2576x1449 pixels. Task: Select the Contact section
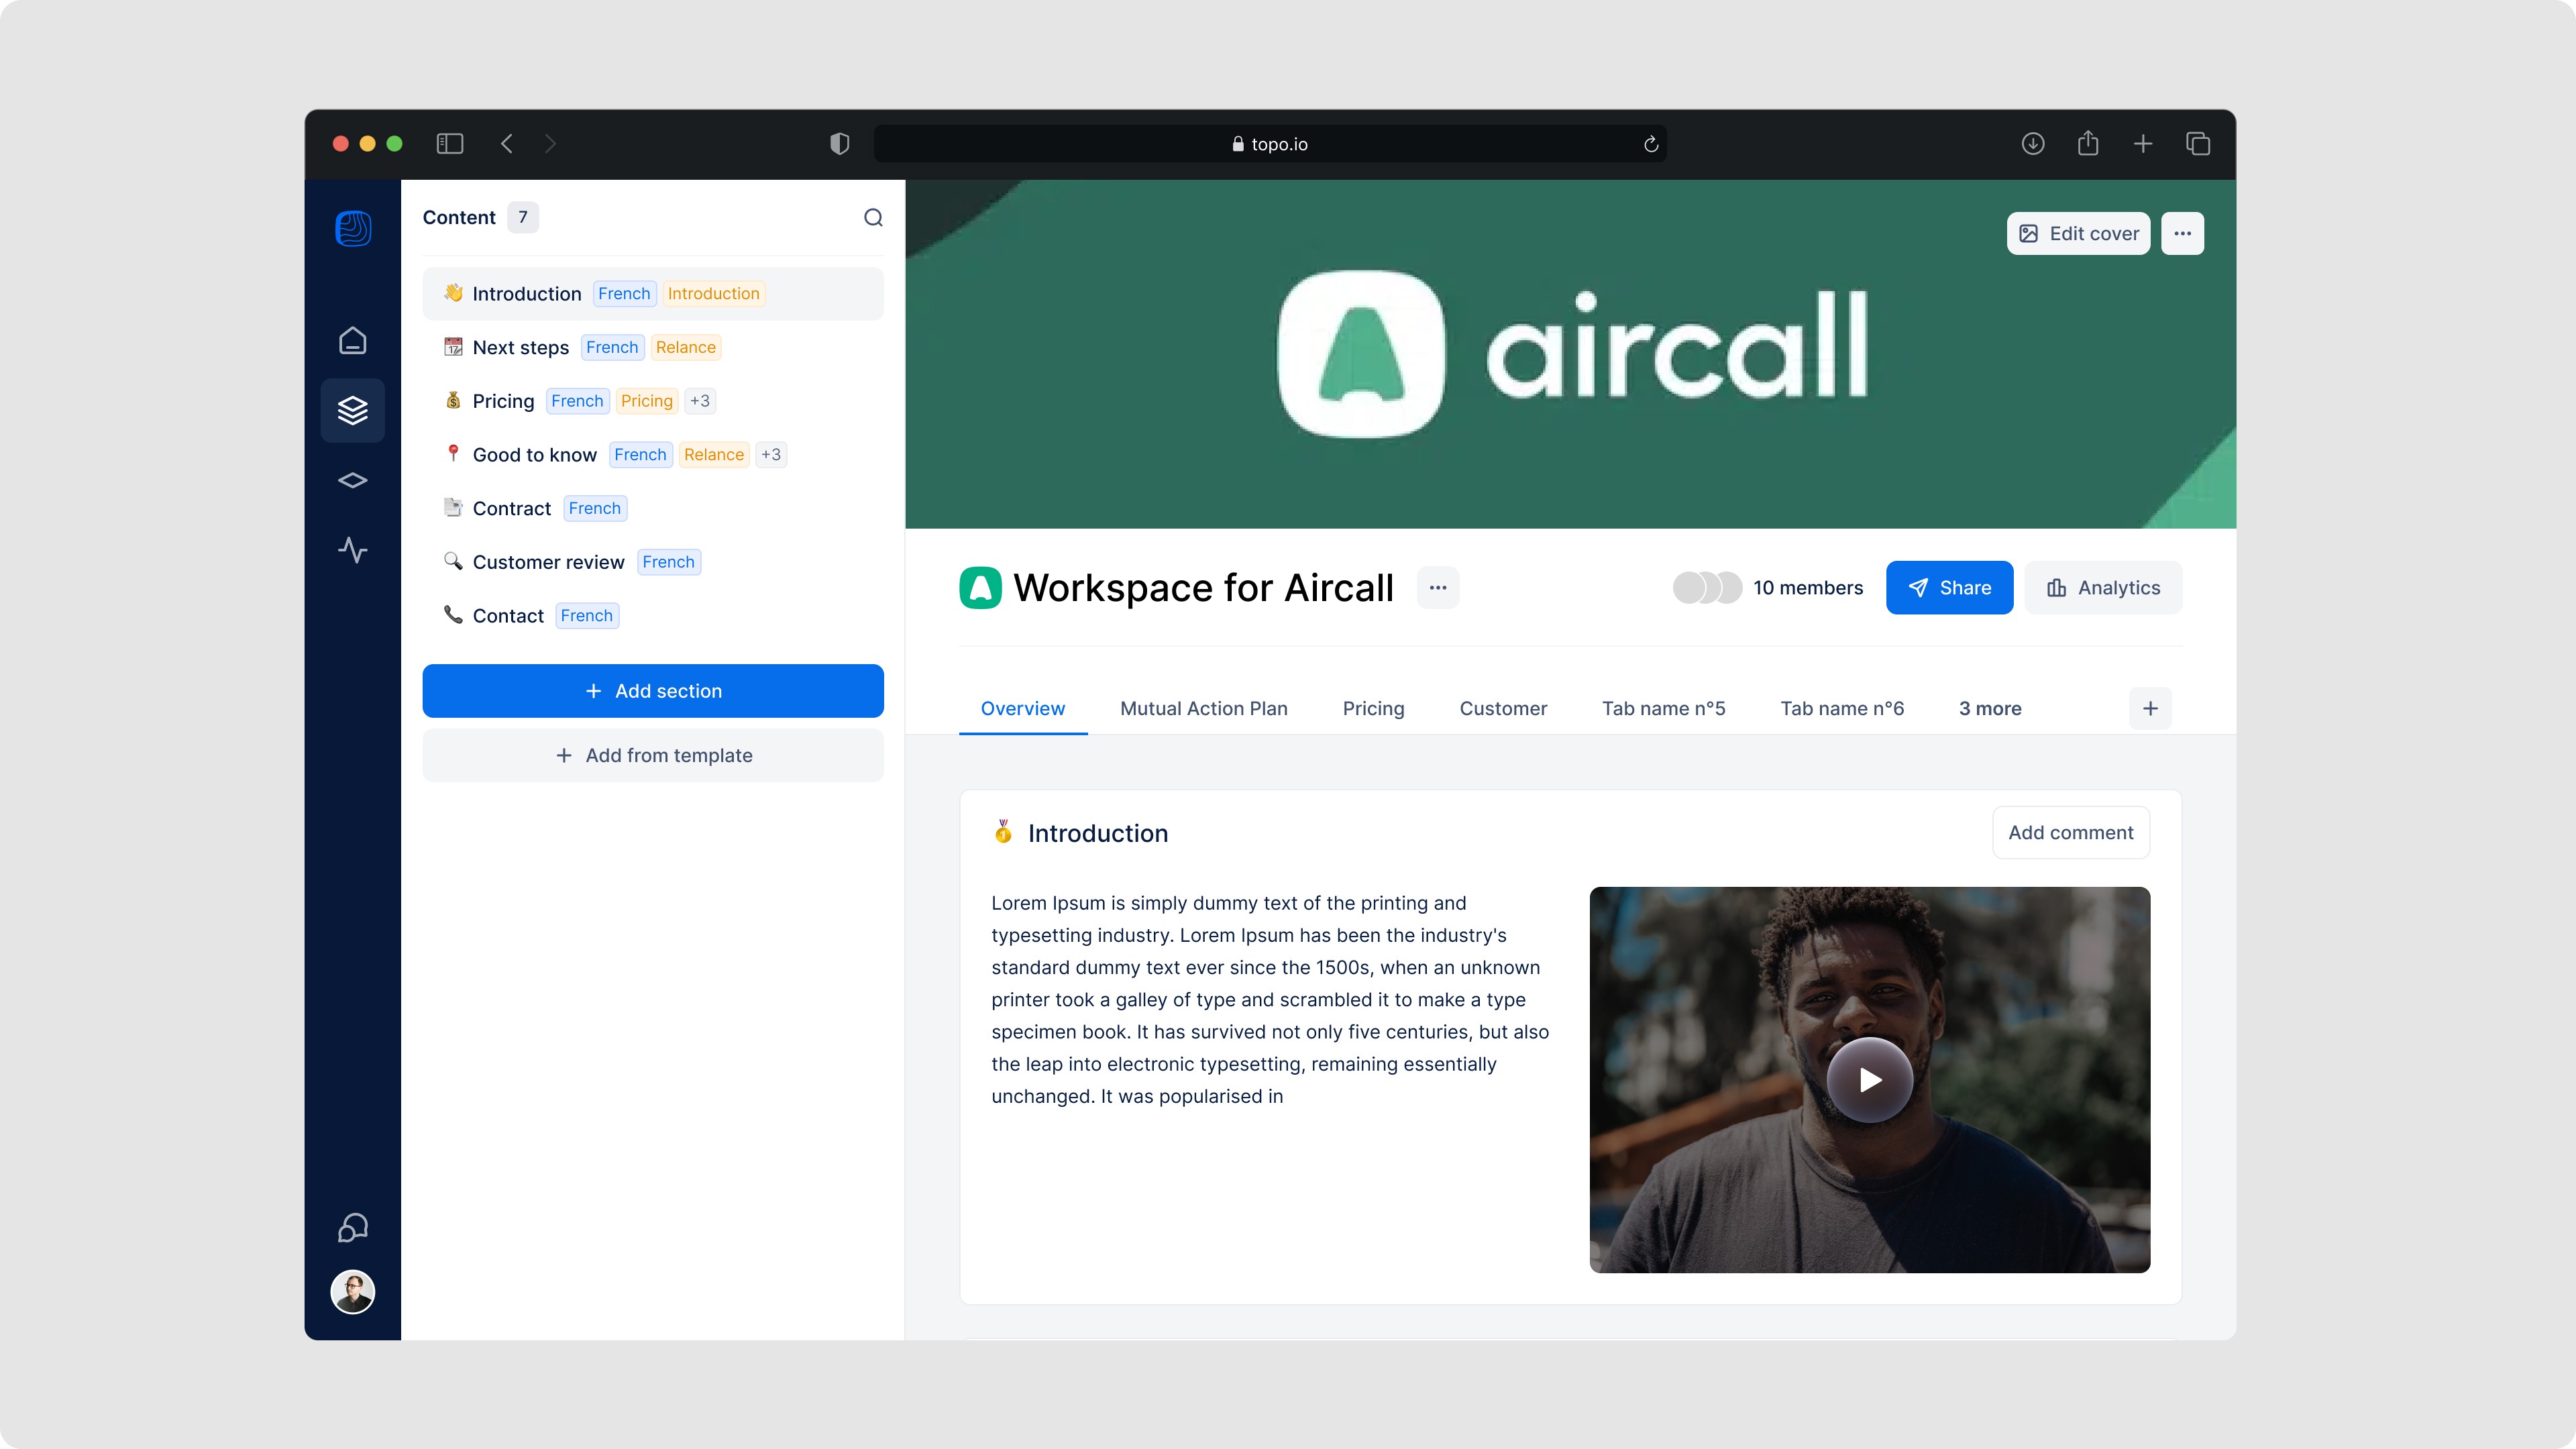click(x=653, y=615)
